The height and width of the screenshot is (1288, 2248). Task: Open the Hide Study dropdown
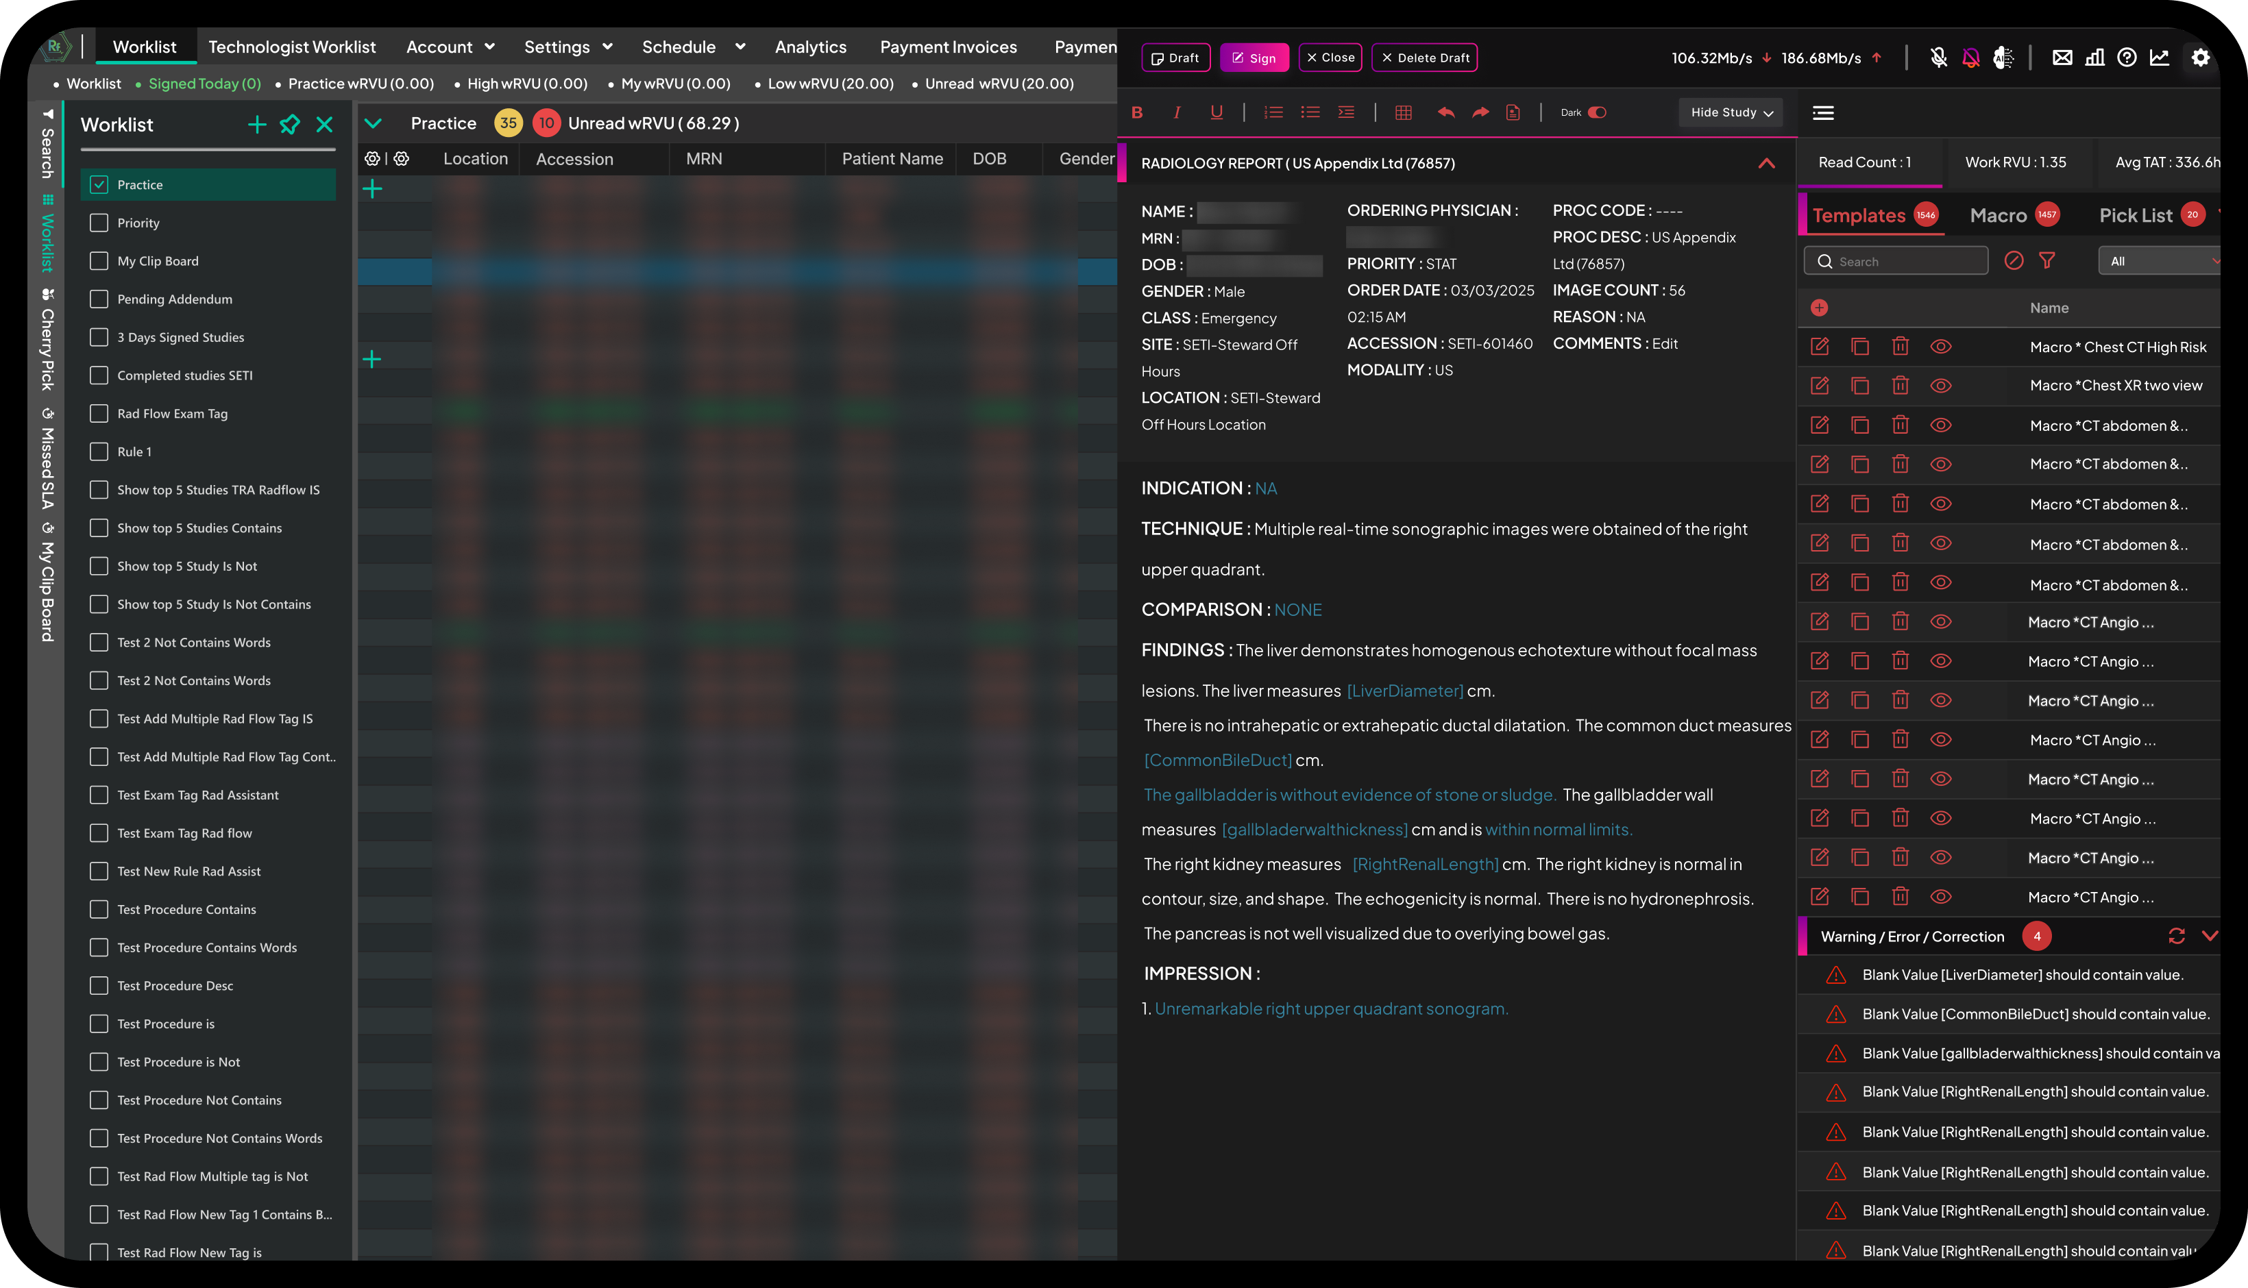pyautogui.click(x=1731, y=112)
